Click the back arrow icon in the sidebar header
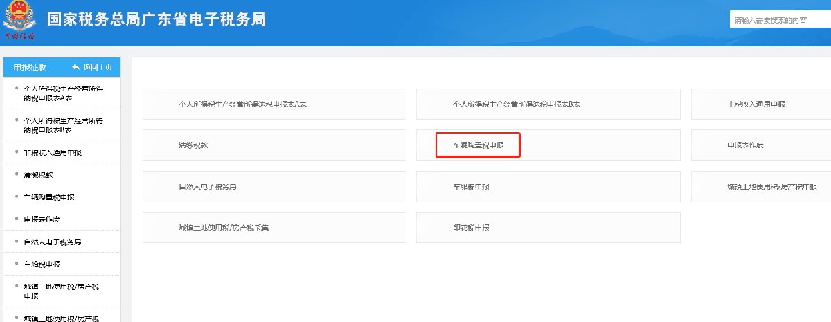831x322 pixels. coord(76,67)
